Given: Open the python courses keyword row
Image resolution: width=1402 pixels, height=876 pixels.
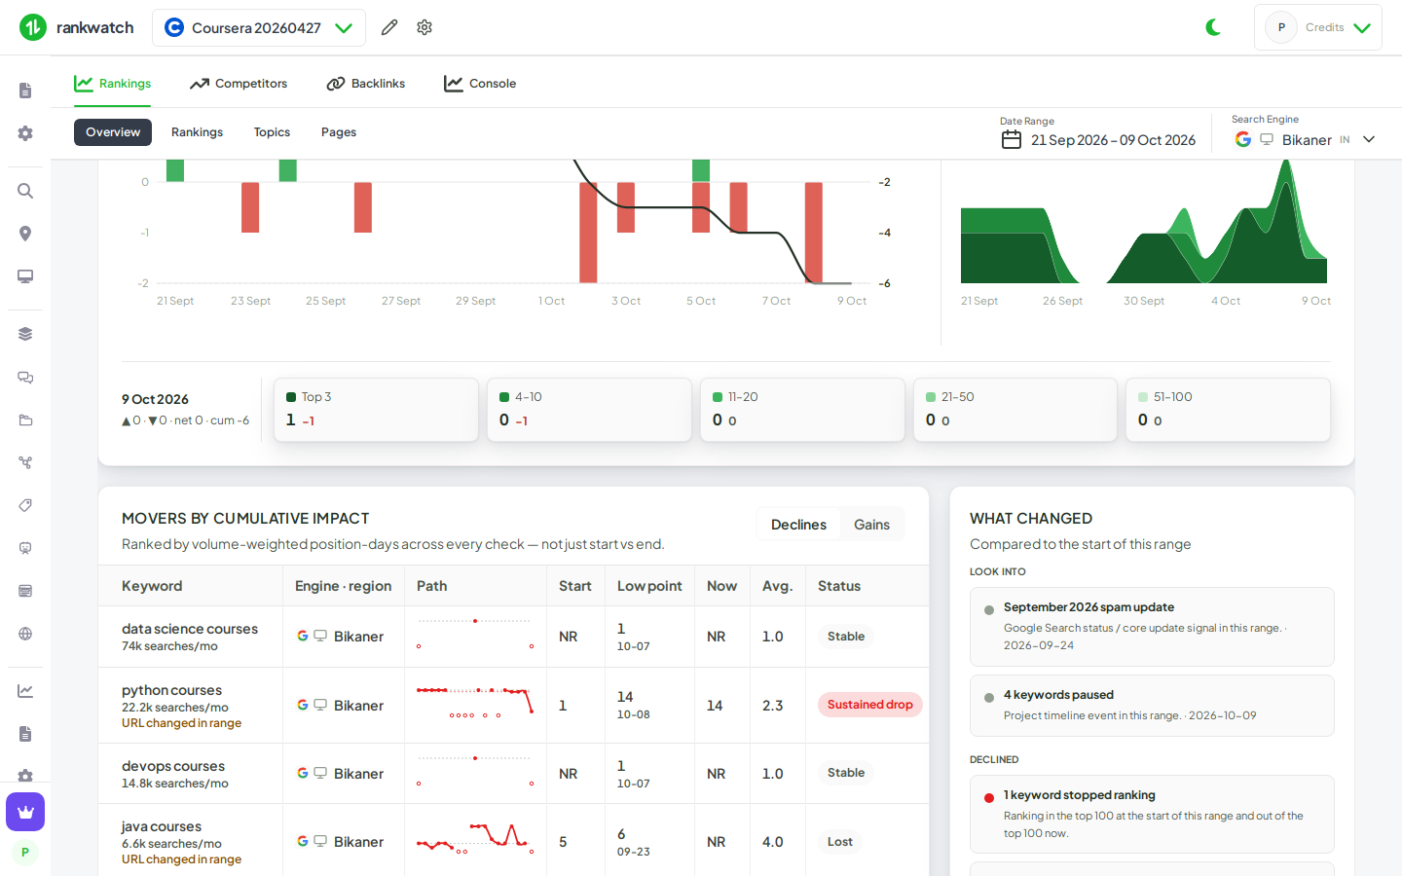Looking at the screenshot, I should click(x=513, y=706).
